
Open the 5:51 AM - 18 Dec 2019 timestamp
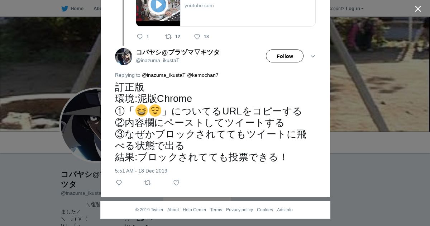click(x=141, y=171)
